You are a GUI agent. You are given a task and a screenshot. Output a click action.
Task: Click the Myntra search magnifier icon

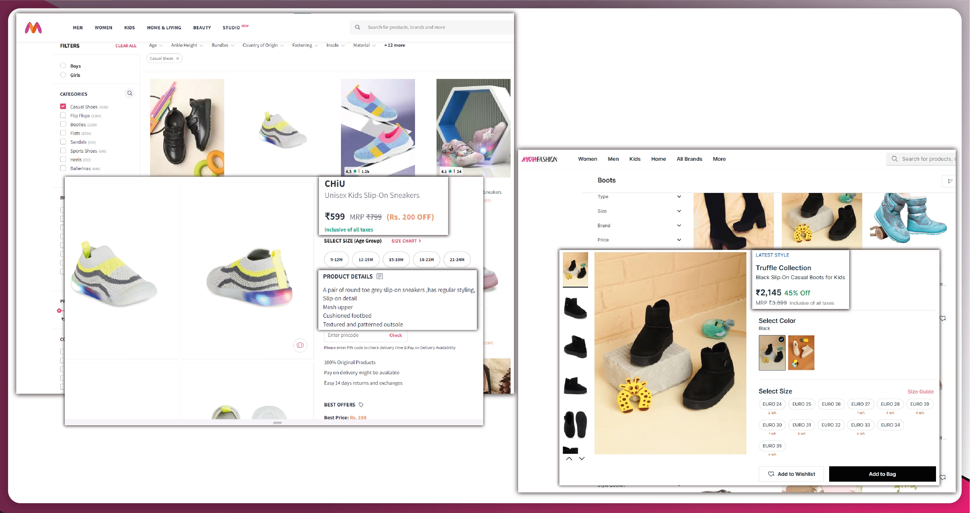coord(357,27)
